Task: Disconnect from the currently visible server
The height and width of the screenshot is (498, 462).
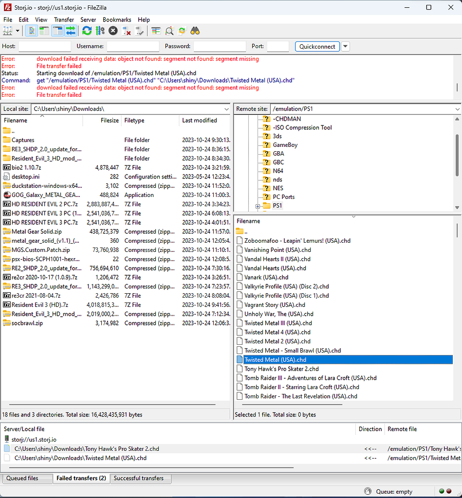Action: (x=126, y=31)
